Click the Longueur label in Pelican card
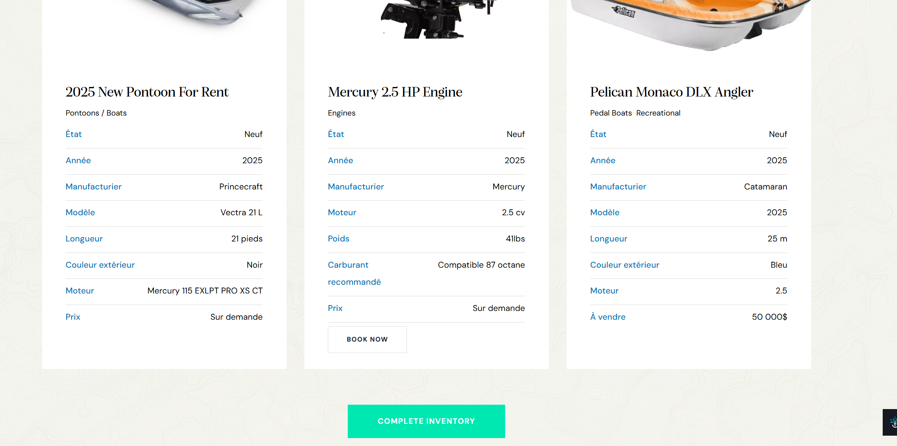Viewport: 897px width, 446px height. click(609, 239)
